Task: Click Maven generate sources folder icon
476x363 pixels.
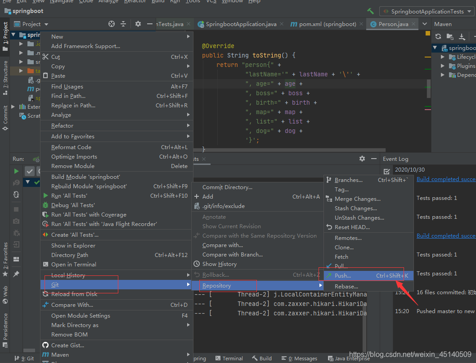Action: click(450, 36)
